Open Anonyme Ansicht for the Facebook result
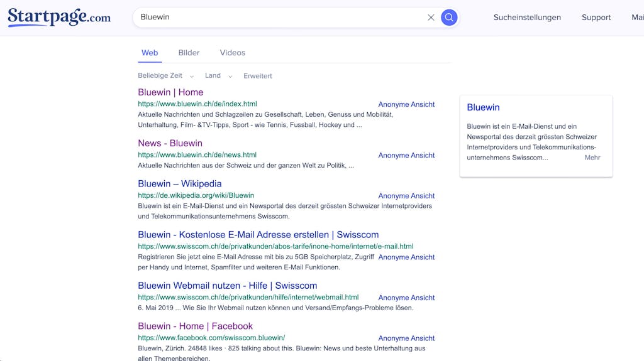Screen dimensions: 644x361 [406, 338]
